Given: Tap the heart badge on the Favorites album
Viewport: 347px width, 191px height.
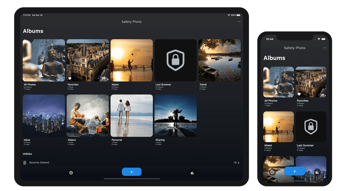Looking at the screenshot, I should (x=70, y=78).
